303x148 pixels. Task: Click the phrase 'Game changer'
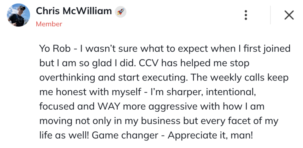(125, 135)
